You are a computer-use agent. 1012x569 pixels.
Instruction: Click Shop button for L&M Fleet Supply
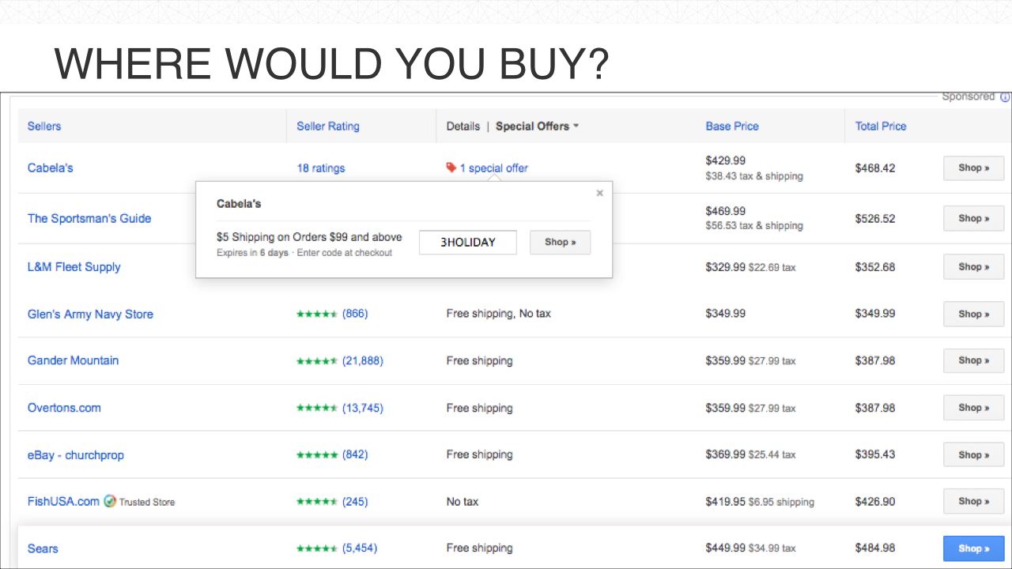974,266
